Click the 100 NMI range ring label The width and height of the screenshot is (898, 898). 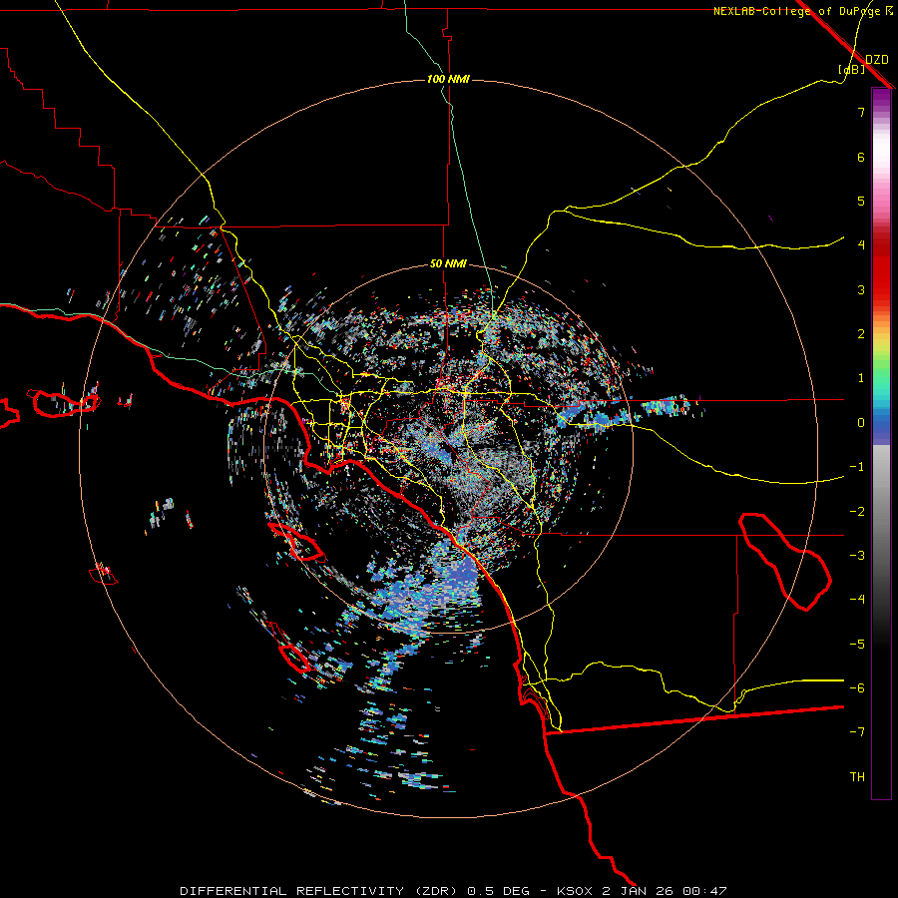(448, 79)
